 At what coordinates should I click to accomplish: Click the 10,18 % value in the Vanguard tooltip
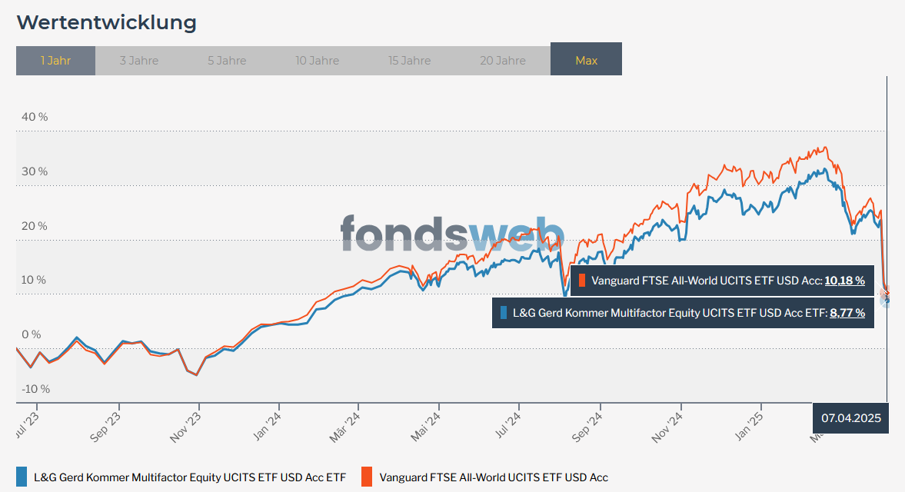[x=844, y=281]
